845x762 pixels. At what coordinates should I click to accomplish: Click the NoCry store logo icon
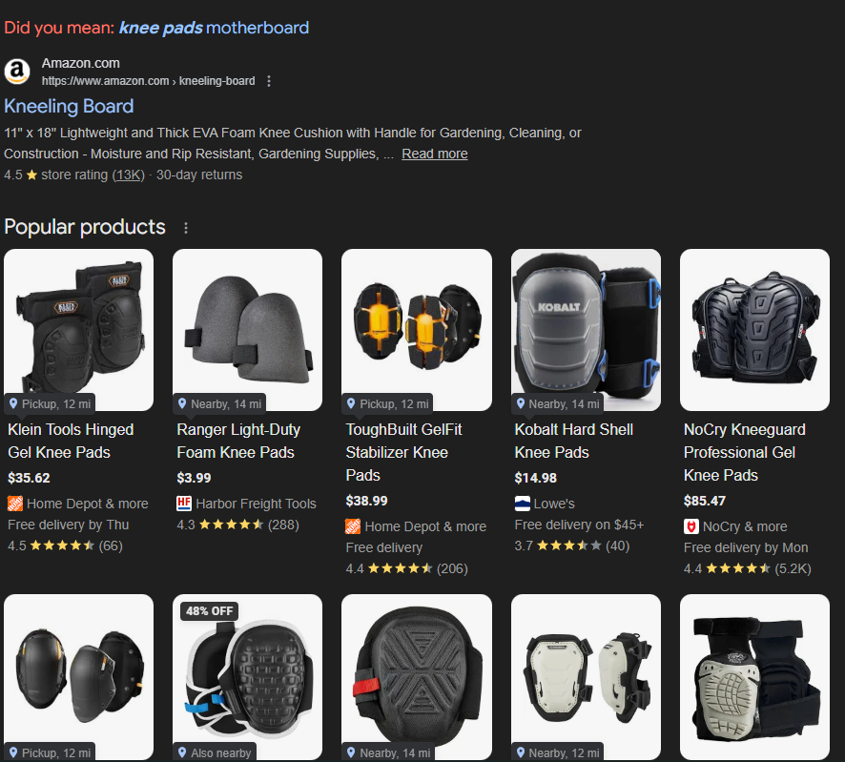tap(690, 526)
